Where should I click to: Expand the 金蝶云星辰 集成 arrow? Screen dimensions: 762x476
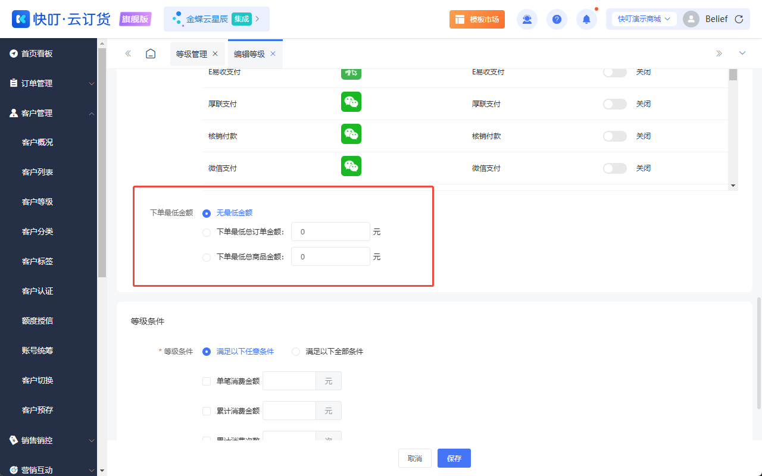pos(257,19)
